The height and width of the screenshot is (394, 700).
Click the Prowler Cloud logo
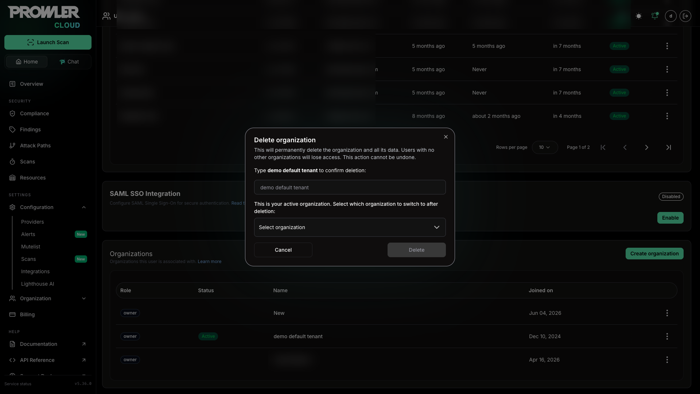(44, 17)
